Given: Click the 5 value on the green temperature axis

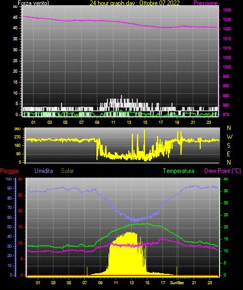Looking at the screenshot, I should [x=225, y=263].
